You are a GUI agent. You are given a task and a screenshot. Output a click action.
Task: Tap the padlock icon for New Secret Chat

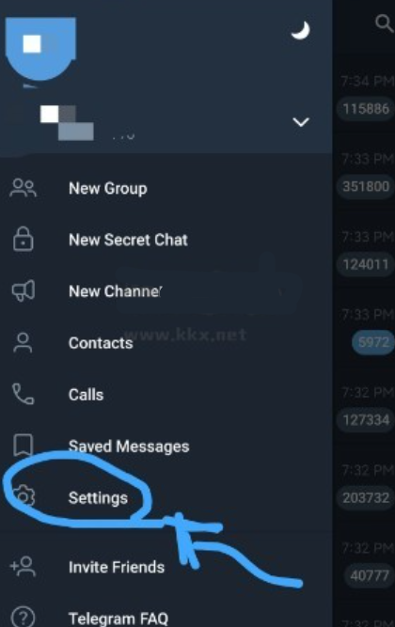pos(24,239)
